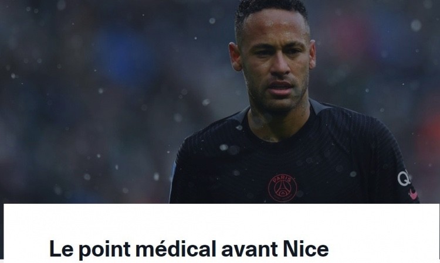Click the rainy blurred background of the photo
The image size is (440, 263).
coord(84,126)
